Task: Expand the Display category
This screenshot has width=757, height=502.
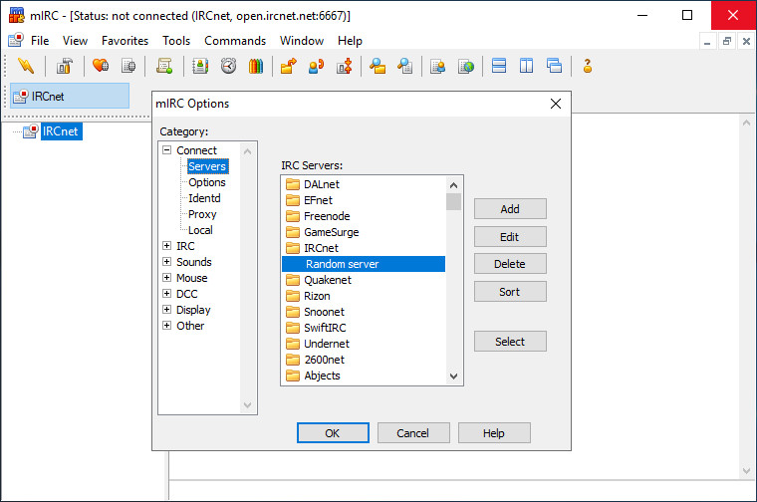Action: 166,310
